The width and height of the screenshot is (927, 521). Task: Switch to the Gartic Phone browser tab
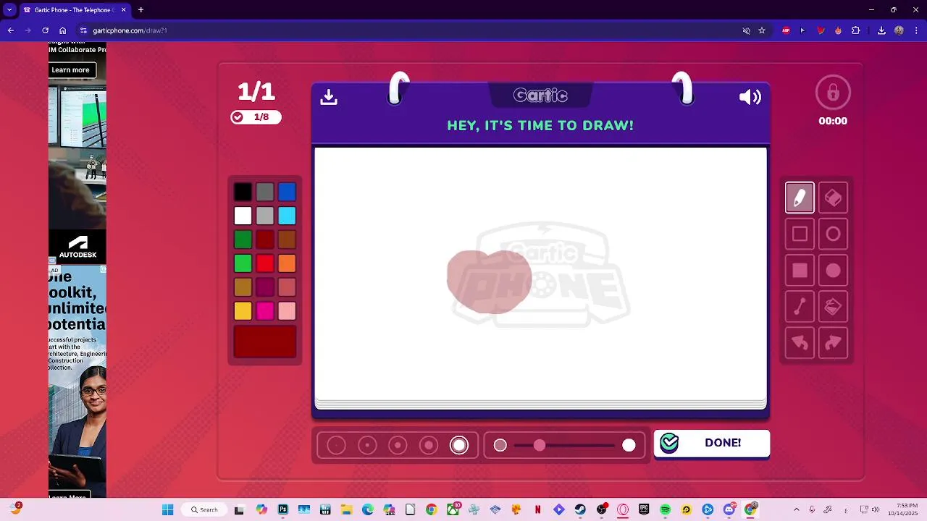point(75,10)
